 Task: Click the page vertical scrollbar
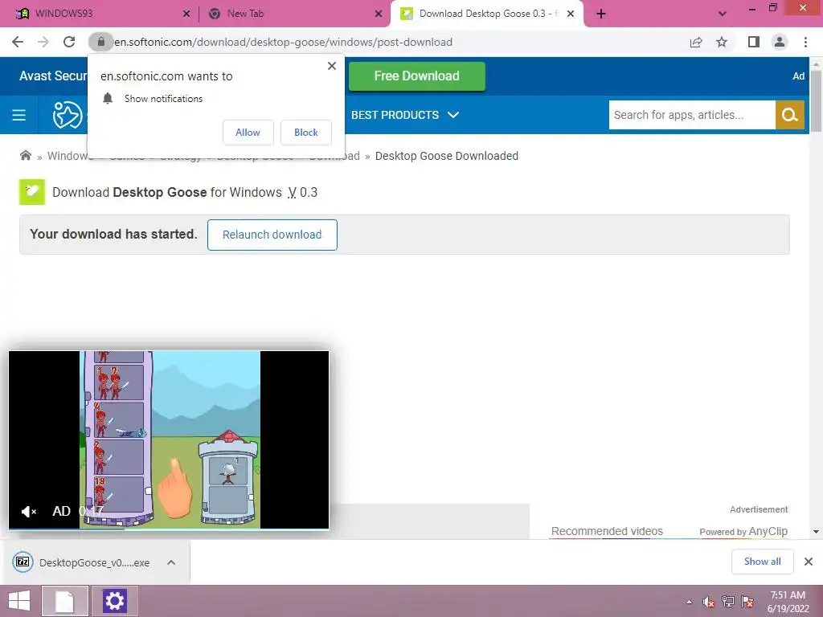(x=816, y=99)
